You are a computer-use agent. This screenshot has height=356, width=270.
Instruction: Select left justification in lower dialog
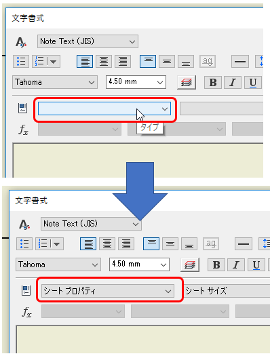88,244
